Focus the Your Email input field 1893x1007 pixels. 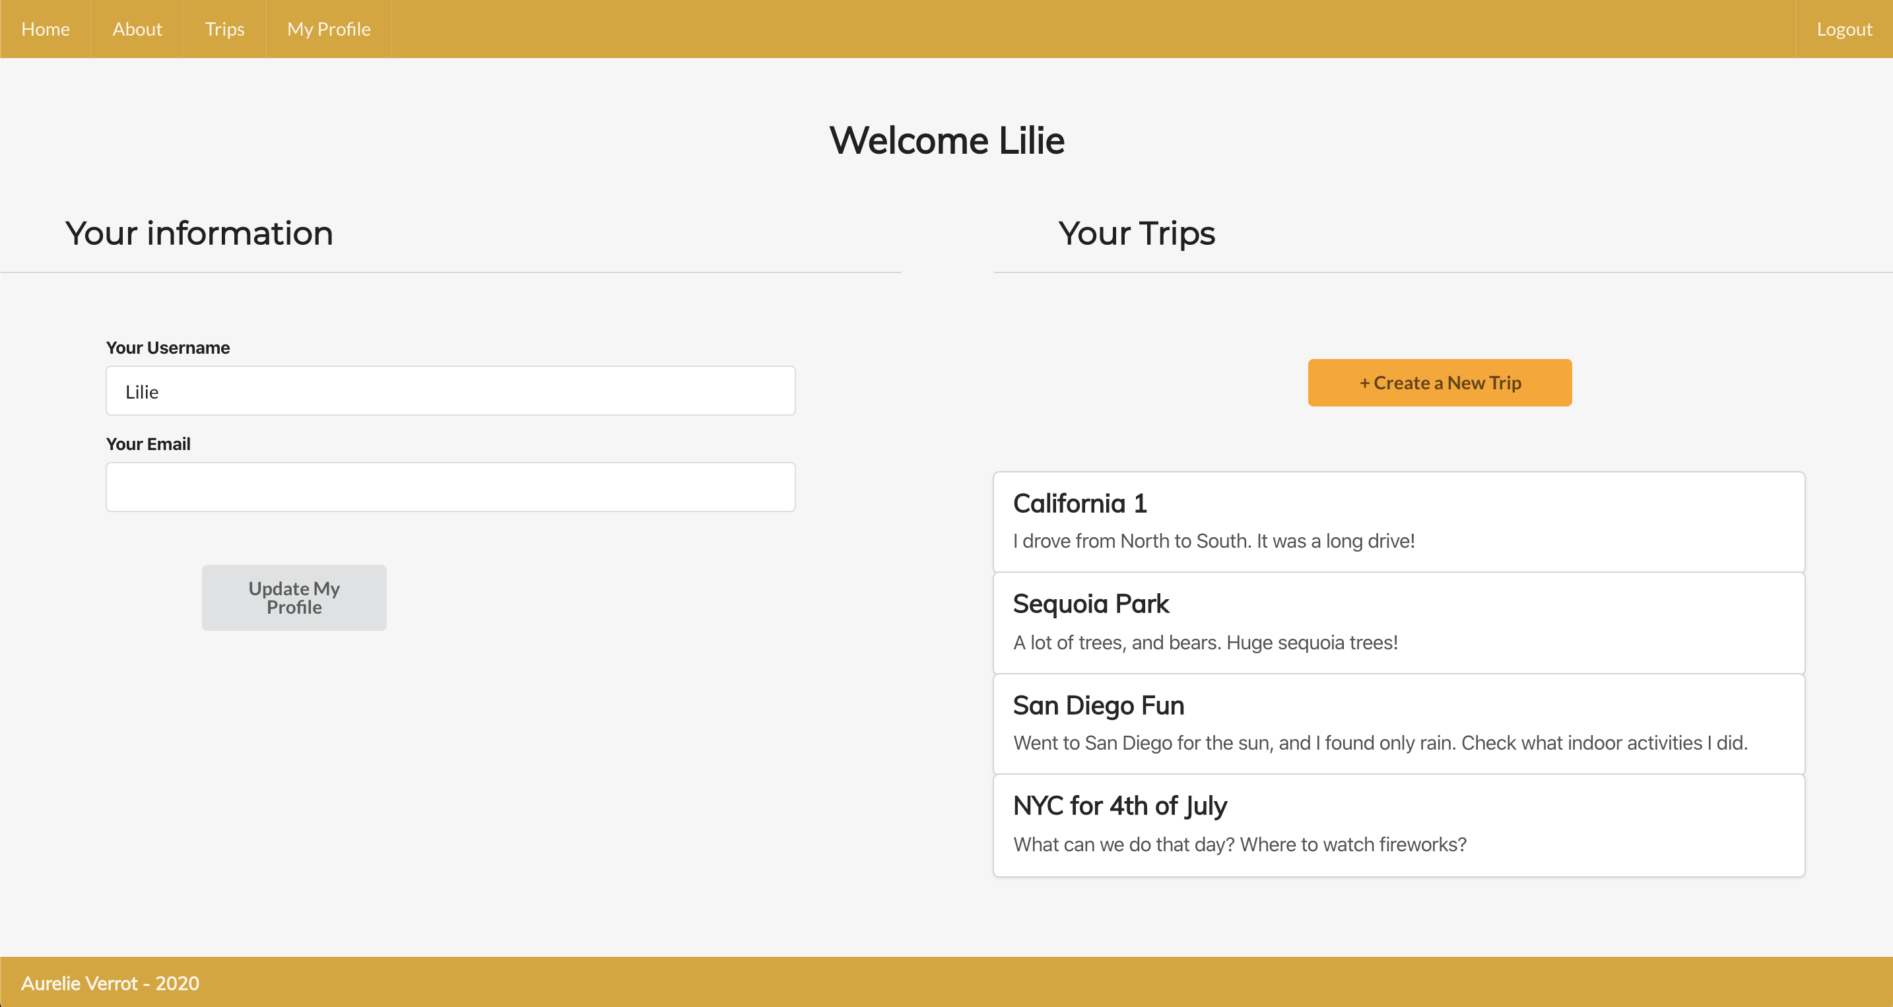449,487
